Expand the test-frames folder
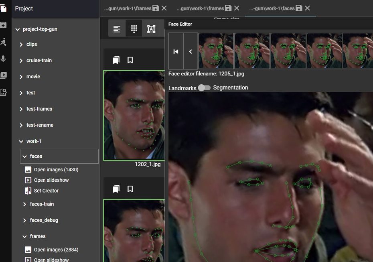The width and height of the screenshot is (373, 262). 21,109
